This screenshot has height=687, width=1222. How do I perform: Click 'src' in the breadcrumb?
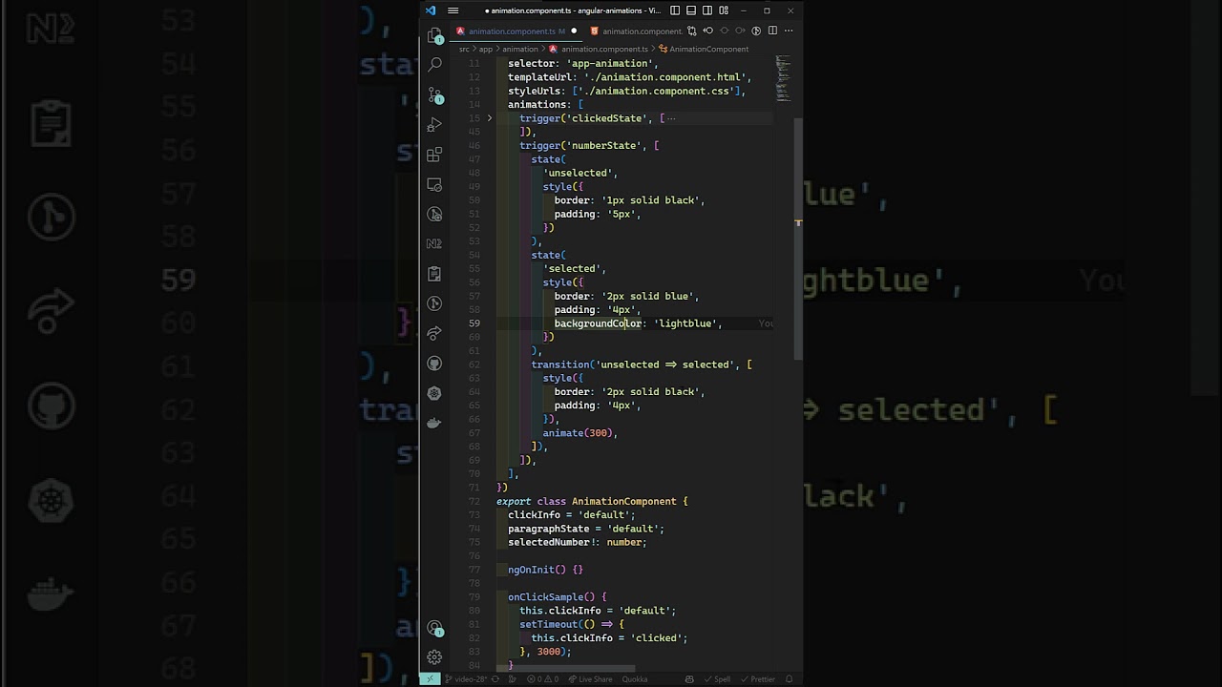(x=464, y=49)
